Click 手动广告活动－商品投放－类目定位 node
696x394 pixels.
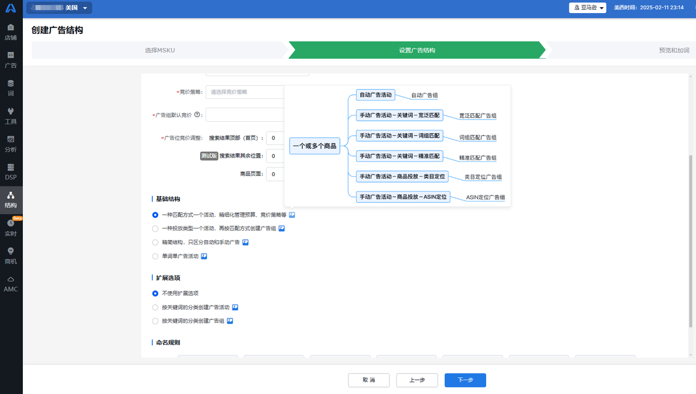point(402,176)
